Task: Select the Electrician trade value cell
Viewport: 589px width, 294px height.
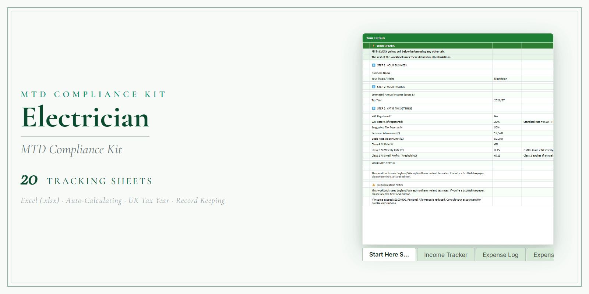Action: (x=507, y=79)
